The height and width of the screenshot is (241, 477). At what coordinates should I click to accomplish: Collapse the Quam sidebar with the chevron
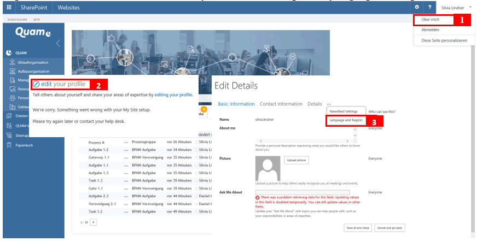pyautogui.click(x=59, y=43)
